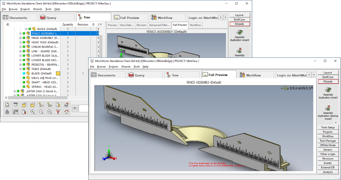Click the part icon beside SHAFT - HEAD ASS...
The image size is (341, 180).
pyautogui.click(x=28, y=82)
